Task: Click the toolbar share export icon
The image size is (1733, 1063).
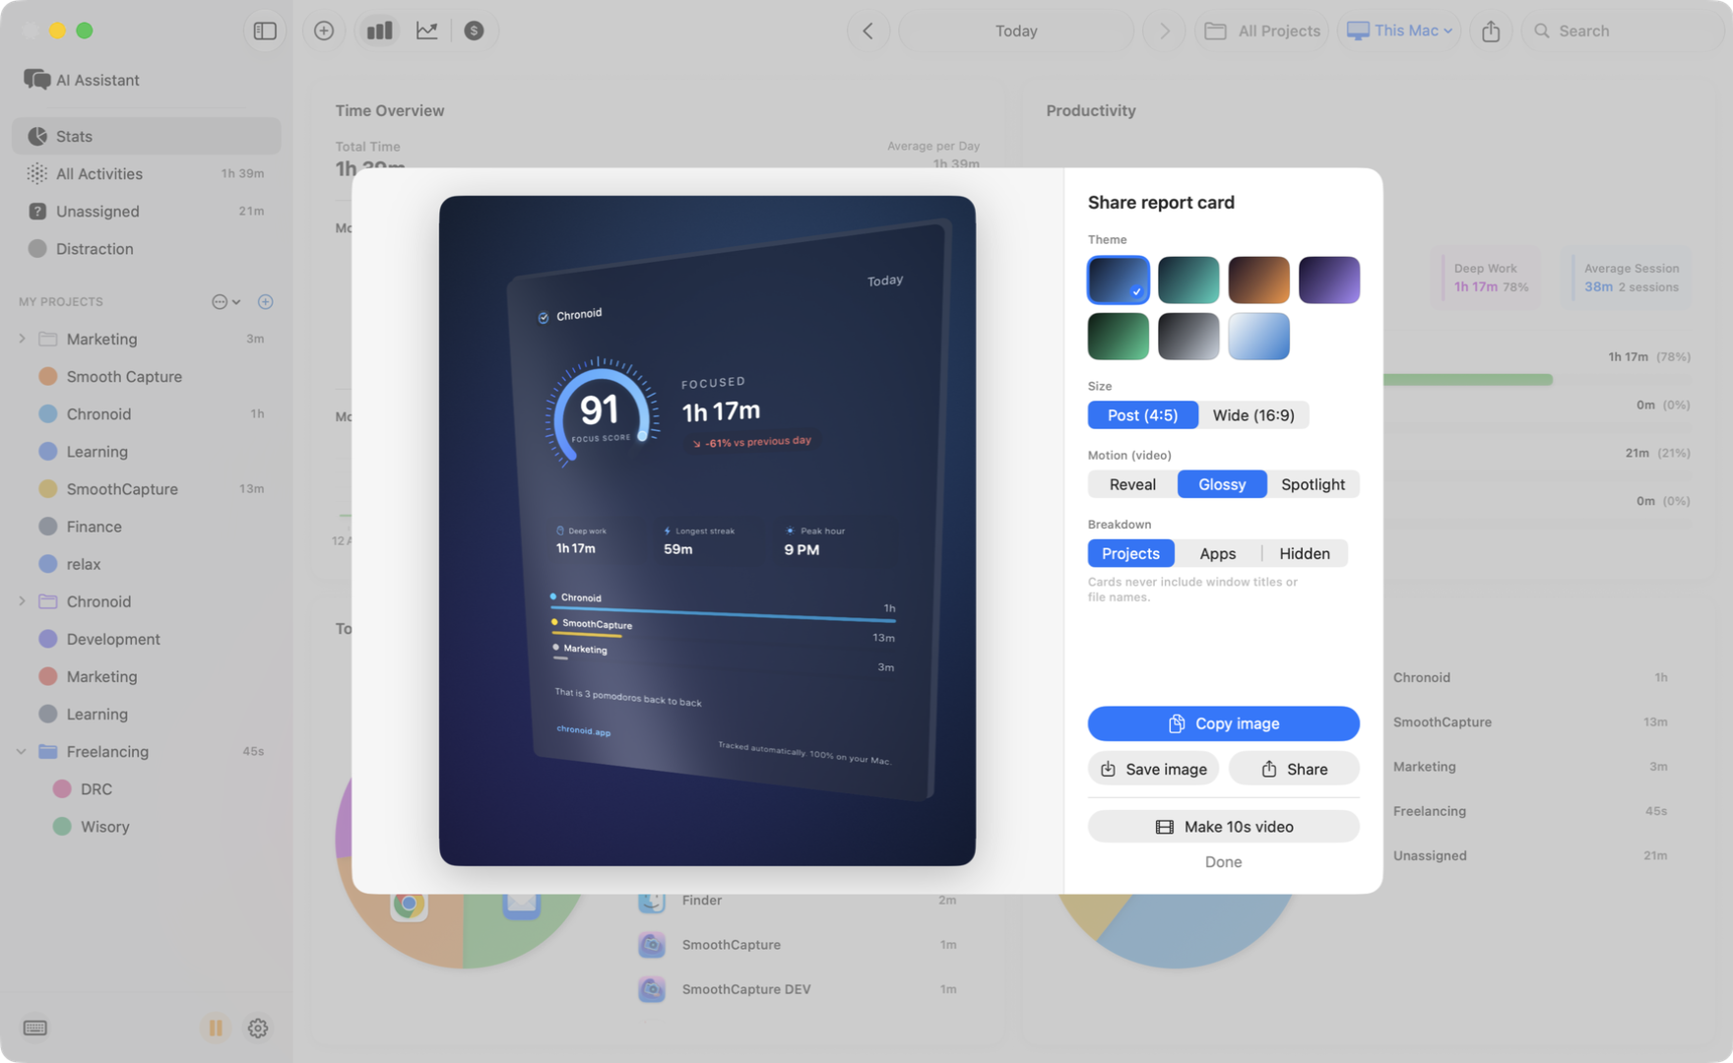Action: point(1491,31)
